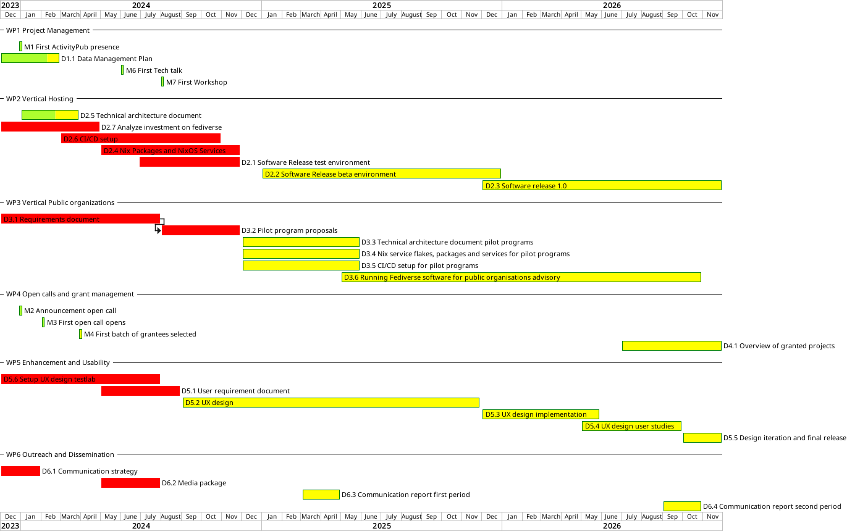The height and width of the screenshot is (531, 847).
Task: Click the M3 First open call opens marker
Action: coord(43,322)
